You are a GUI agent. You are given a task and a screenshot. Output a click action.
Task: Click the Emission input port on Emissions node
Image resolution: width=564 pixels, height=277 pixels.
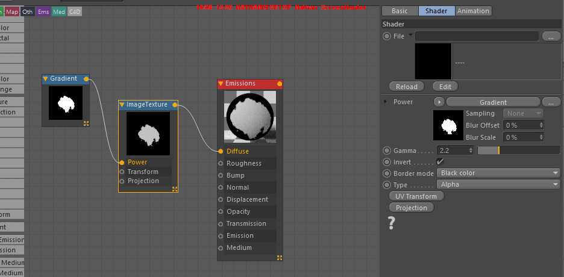coord(221,235)
